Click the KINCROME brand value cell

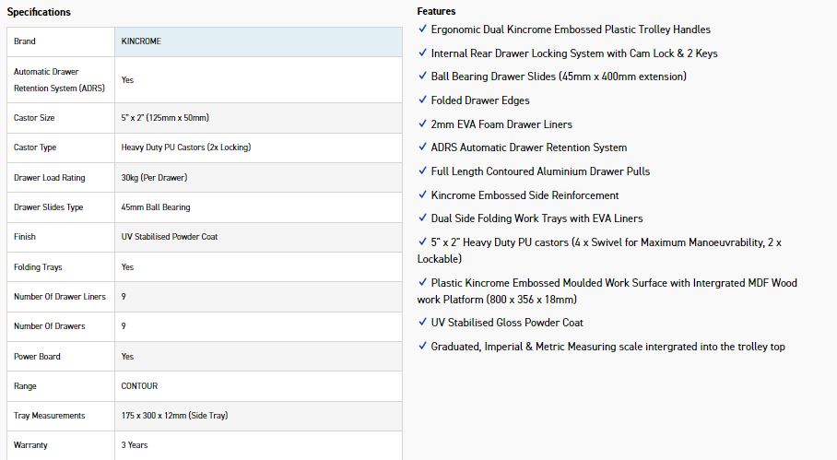pos(141,41)
